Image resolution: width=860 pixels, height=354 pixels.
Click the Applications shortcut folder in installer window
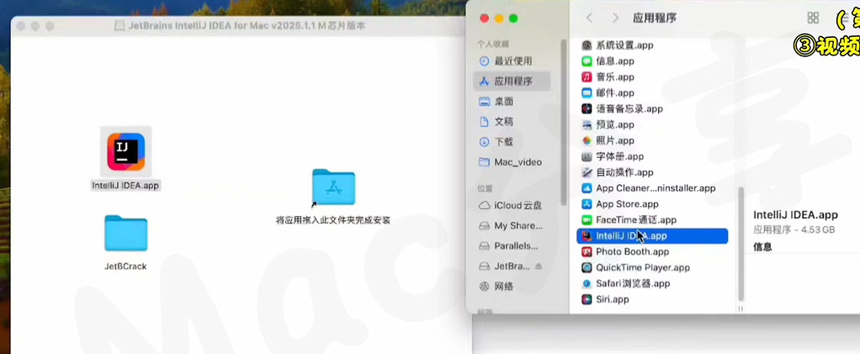(333, 187)
